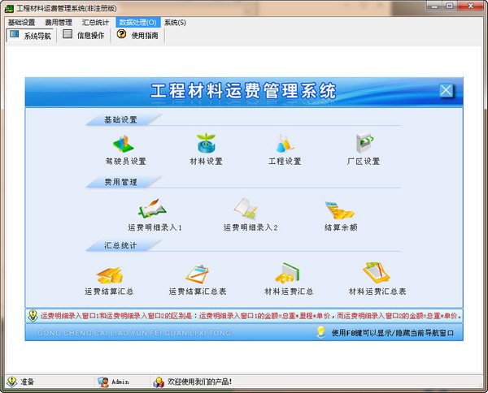Launch 运费明细录入1 entry window icon
488x393 pixels.
(x=154, y=212)
